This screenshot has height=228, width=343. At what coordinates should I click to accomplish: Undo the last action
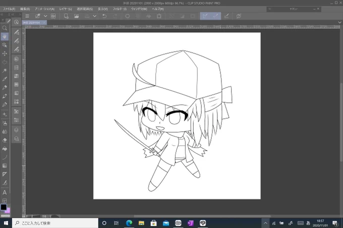coord(104,16)
